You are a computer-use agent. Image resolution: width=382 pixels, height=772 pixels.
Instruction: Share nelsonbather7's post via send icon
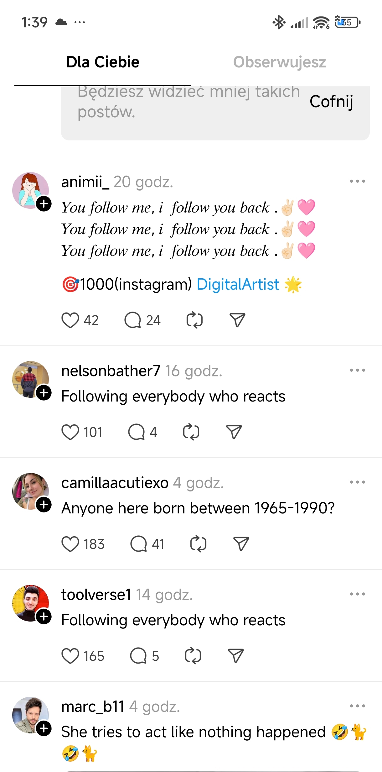click(x=234, y=432)
